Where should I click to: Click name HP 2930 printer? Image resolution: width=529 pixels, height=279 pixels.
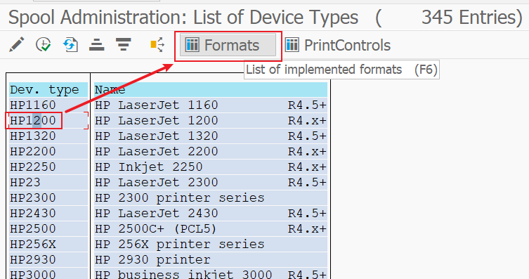click(153, 260)
